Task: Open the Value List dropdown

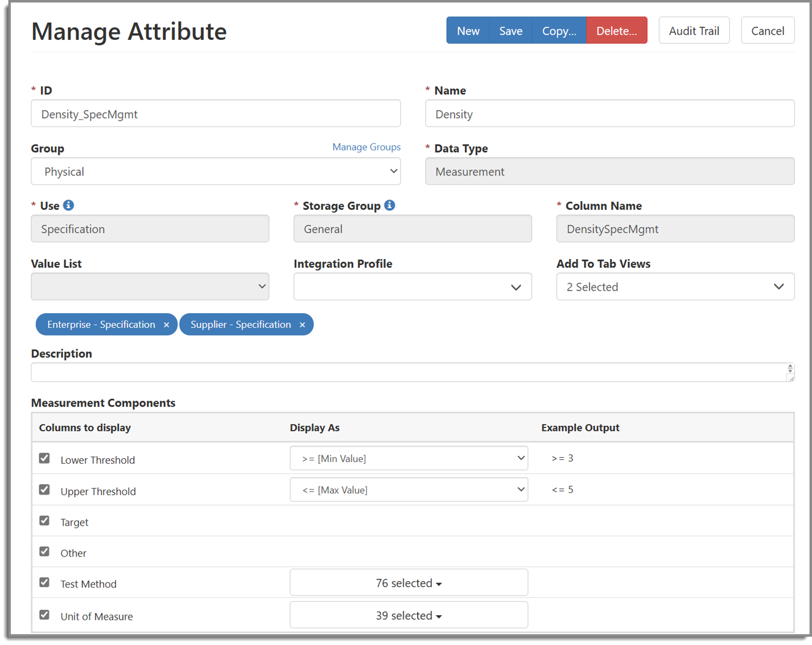Action: point(150,286)
